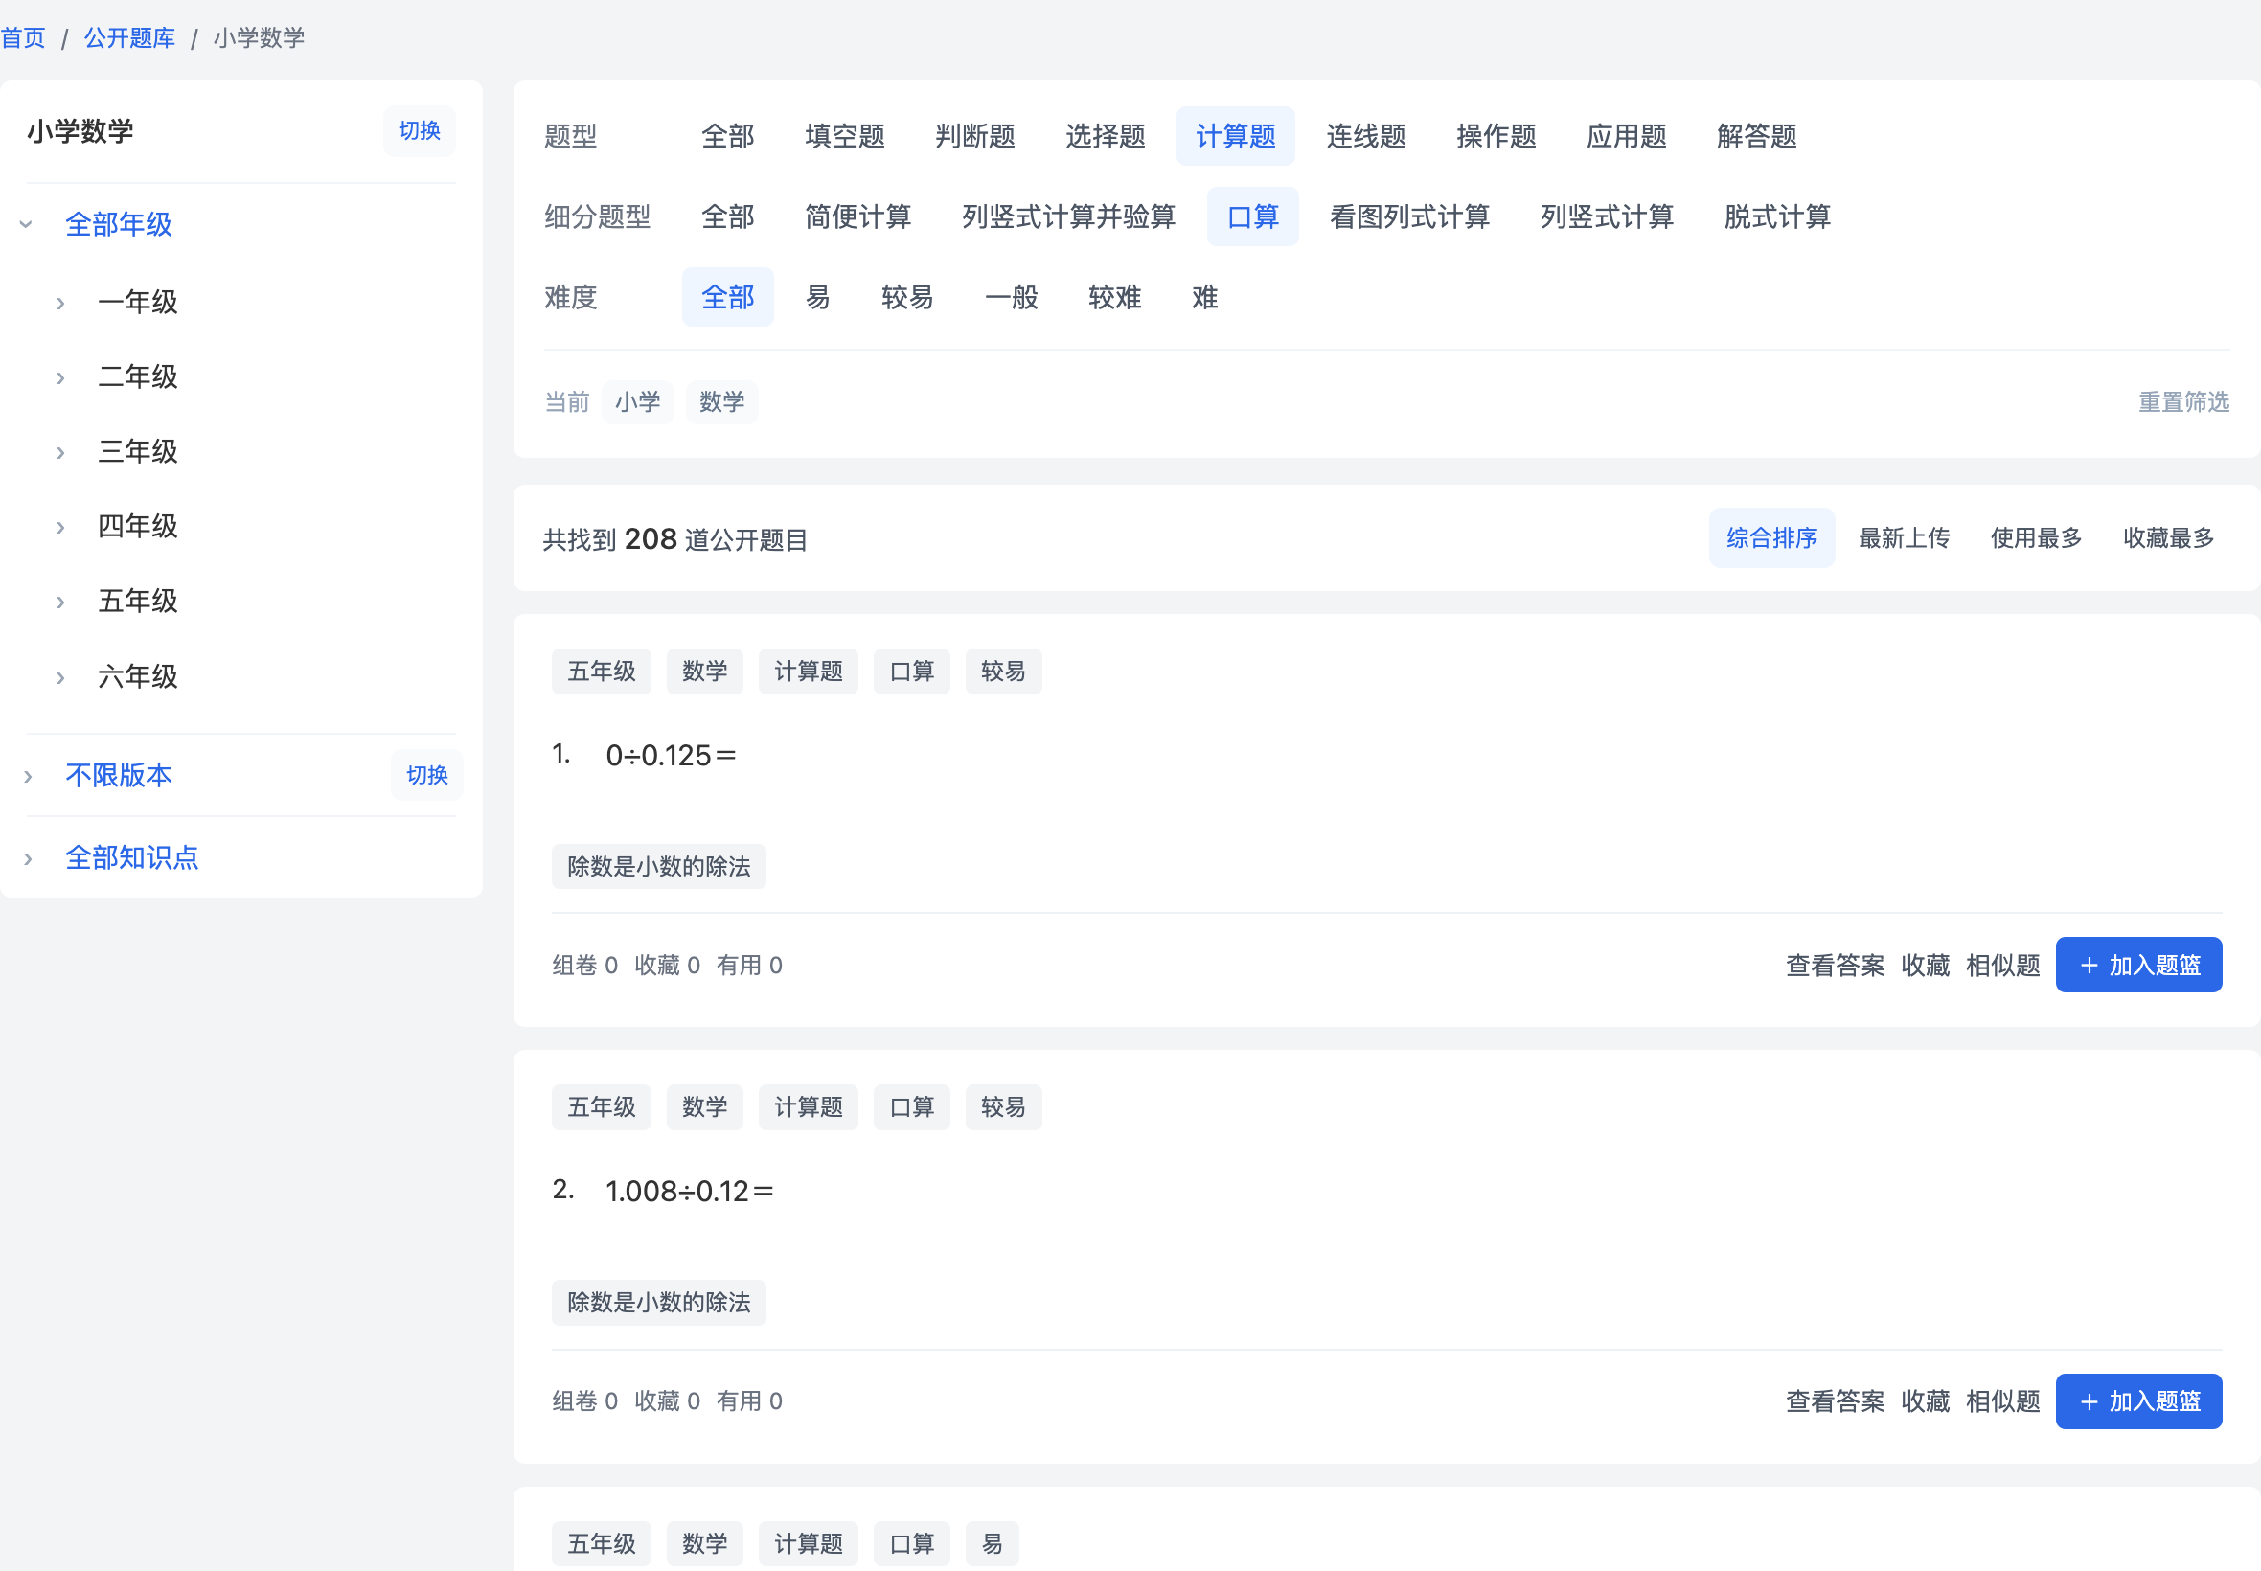Collapse the 全部年级 tree chevron
2261x1571 pixels.
coord(27,224)
